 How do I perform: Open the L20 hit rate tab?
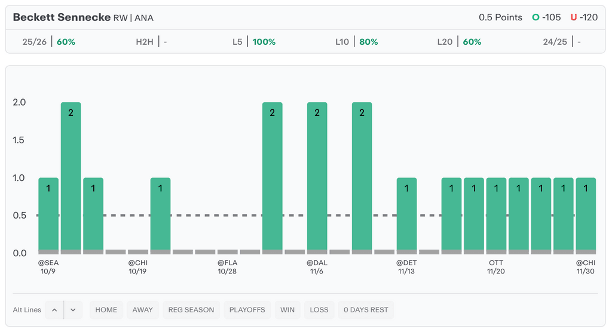(459, 42)
